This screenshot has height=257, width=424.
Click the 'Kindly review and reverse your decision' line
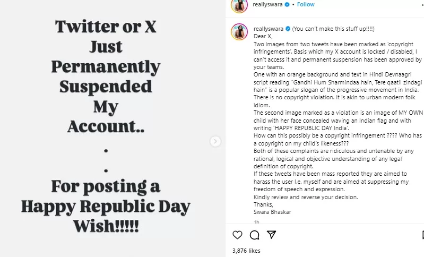(306, 197)
